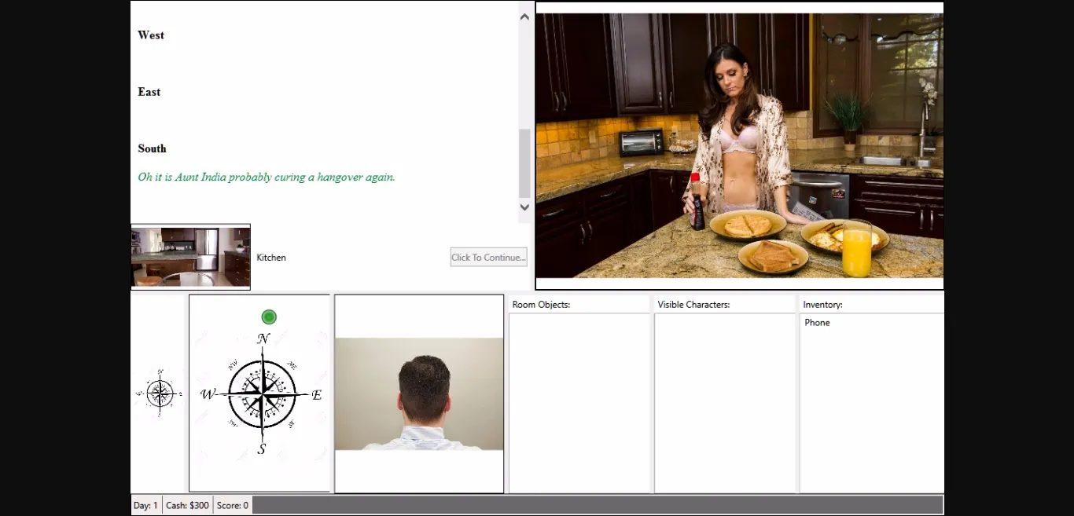
Task: Click the text panel scrollbar thumb
Action: coord(525,163)
